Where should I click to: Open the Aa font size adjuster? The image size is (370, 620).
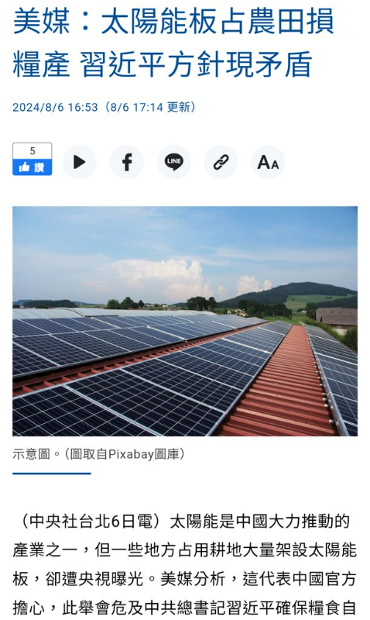[x=268, y=162]
